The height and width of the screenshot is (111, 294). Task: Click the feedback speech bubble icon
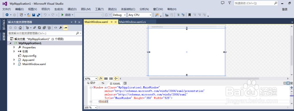pos(223,3)
